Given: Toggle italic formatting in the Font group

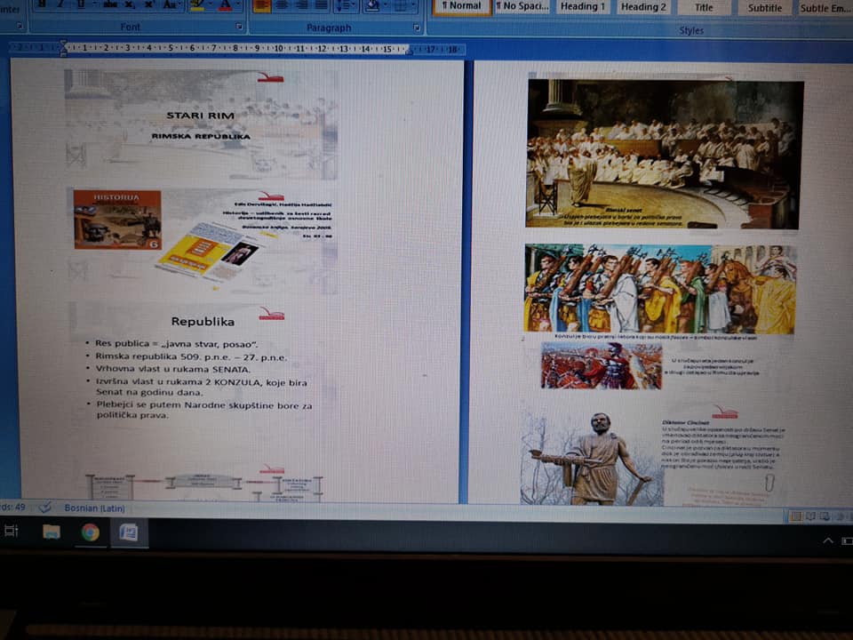Looking at the screenshot, I should click(61, 4).
